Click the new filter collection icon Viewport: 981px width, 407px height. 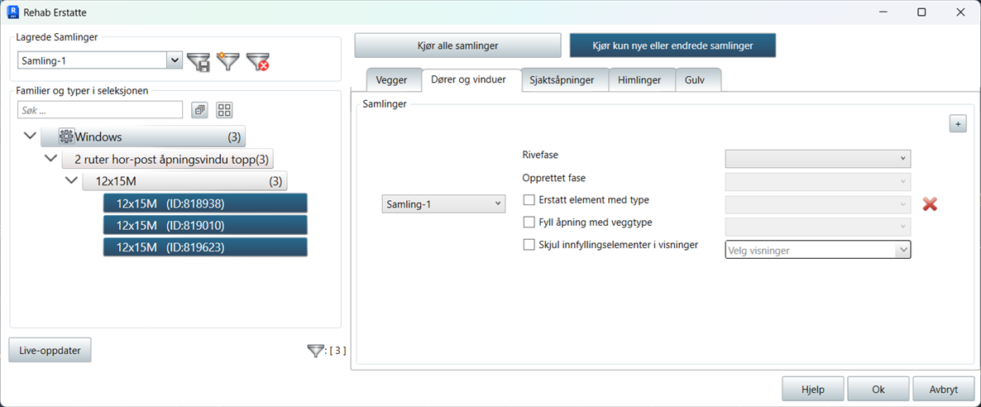[x=227, y=61]
